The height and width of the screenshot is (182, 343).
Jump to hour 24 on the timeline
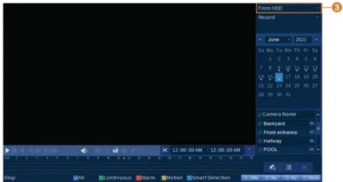click(251, 158)
